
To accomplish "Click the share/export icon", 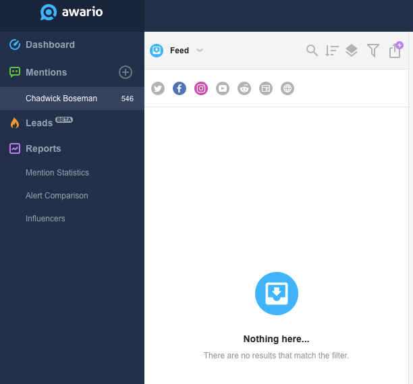I will tap(395, 51).
